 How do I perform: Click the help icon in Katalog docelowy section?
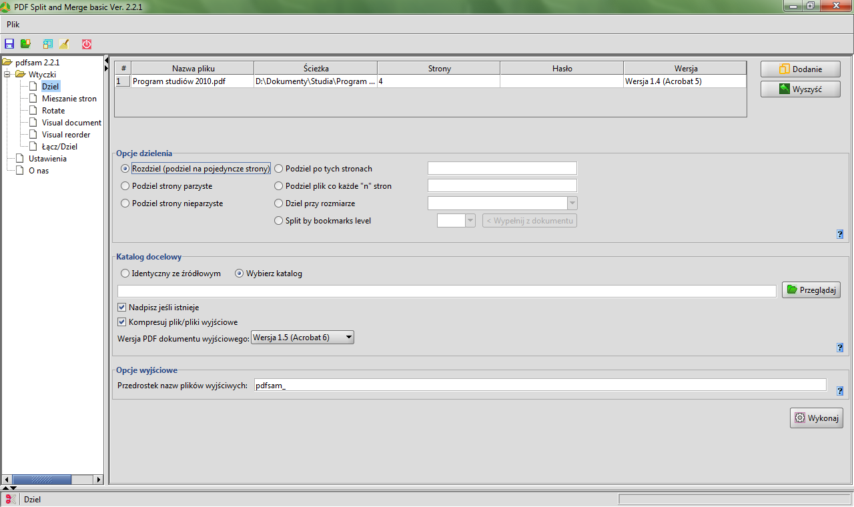[839, 348]
